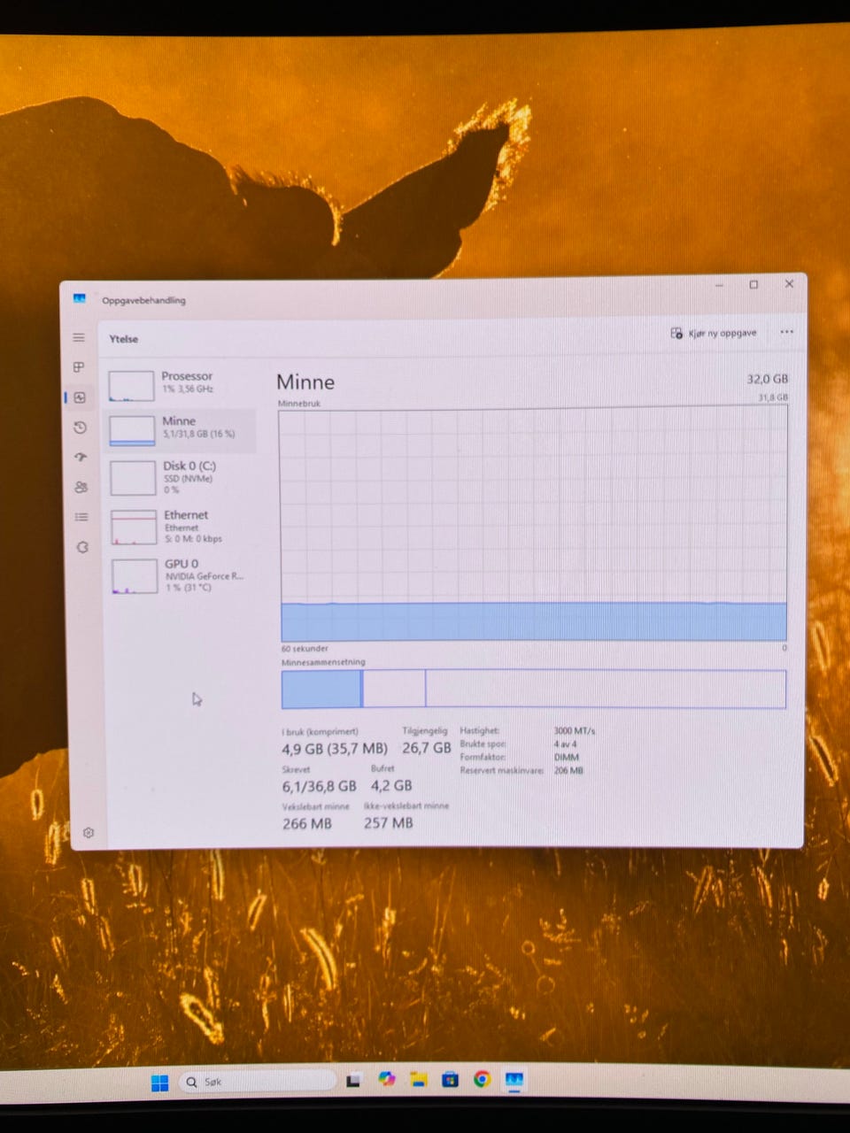The image size is (850, 1133).
Task: Click the 4,2 GB cached value
Action: (391, 786)
